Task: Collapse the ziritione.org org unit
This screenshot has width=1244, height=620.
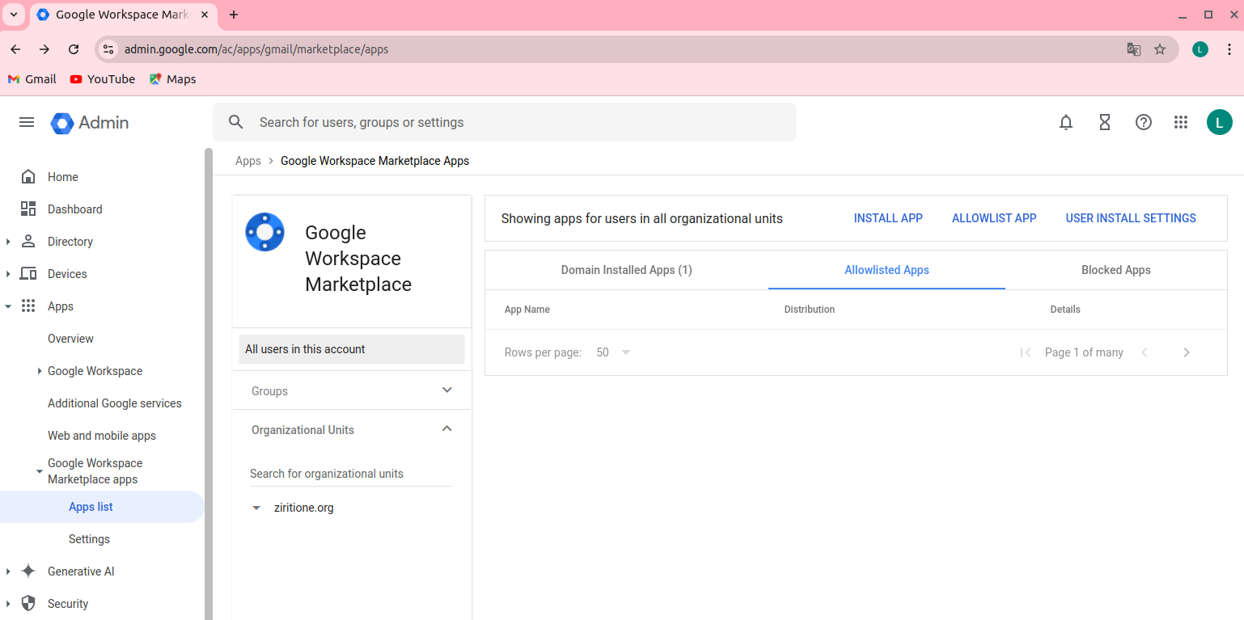Action: pyautogui.click(x=256, y=508)
